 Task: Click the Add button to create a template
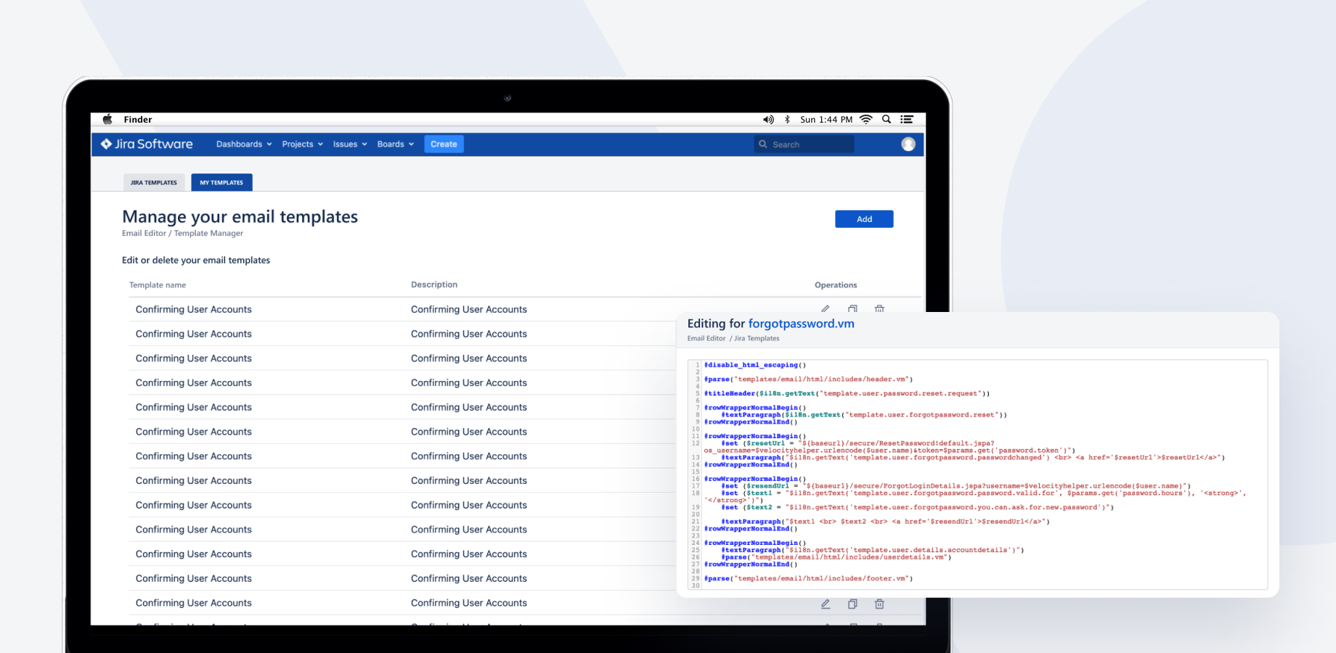(864, 218)
